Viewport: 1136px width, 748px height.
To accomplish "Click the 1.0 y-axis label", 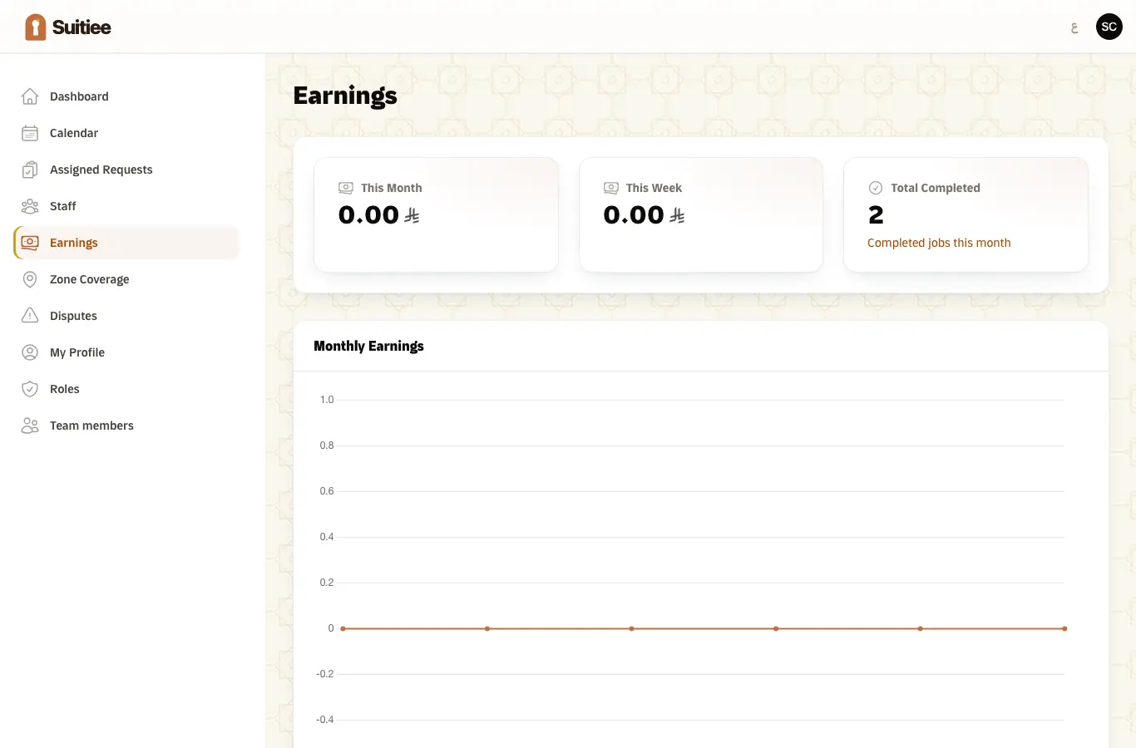I will pos(327,400).
